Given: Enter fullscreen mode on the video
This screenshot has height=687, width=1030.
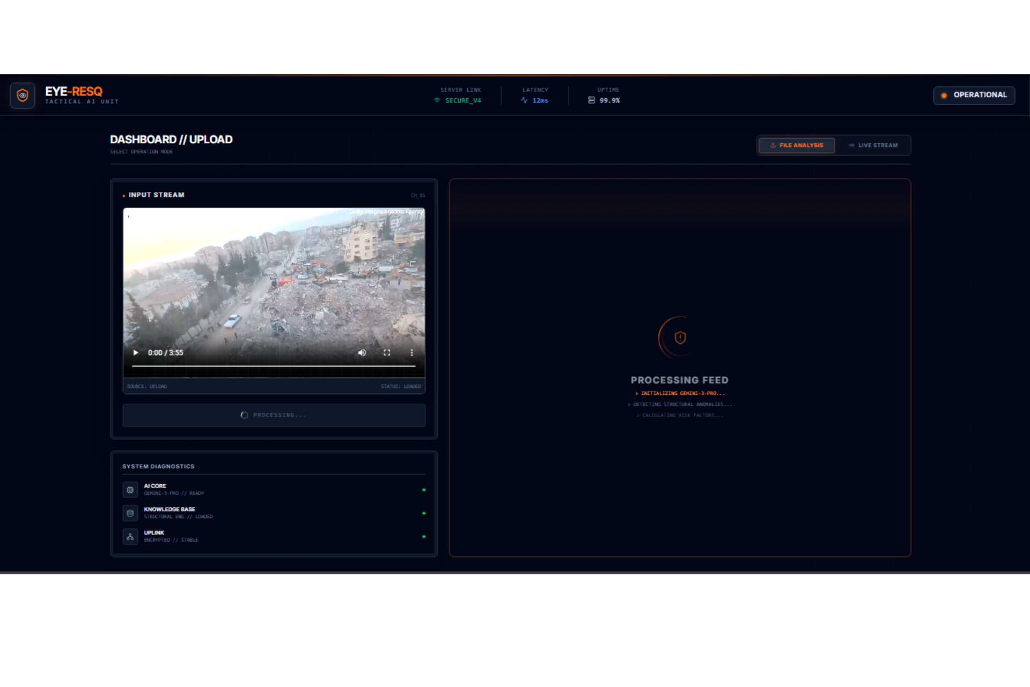Looking at the screenshot, I should tap(387, 353).
